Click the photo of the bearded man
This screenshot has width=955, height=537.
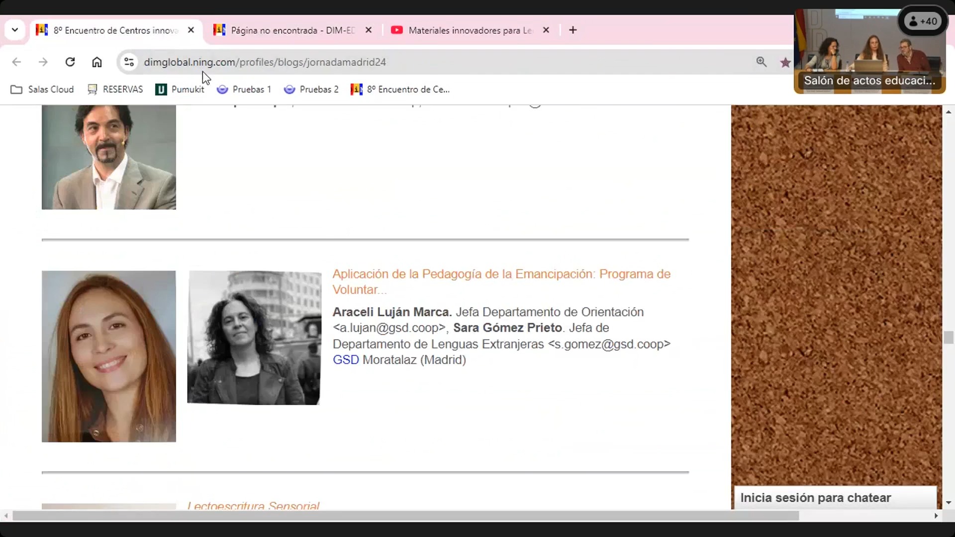109,157
